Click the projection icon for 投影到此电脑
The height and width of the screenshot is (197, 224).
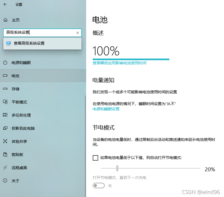[5, 128]
